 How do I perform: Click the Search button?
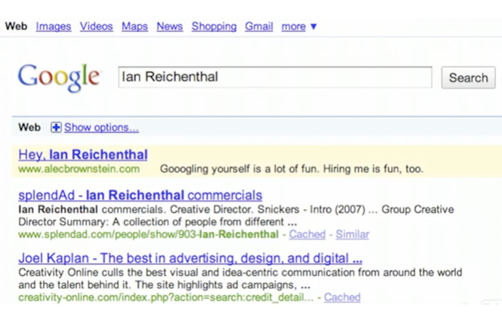pos(468,78)
